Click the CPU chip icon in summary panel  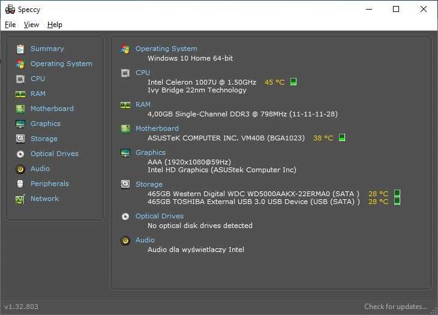pos(125,73)
